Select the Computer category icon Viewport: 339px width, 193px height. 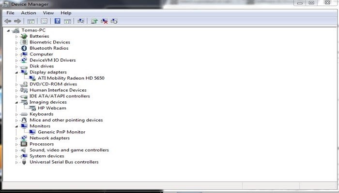(x=24, y=54)
